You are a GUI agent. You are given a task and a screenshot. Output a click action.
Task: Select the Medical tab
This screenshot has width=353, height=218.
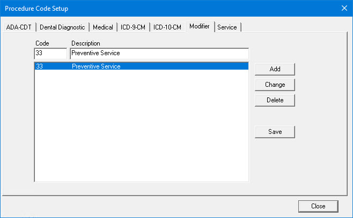(102, 27)
